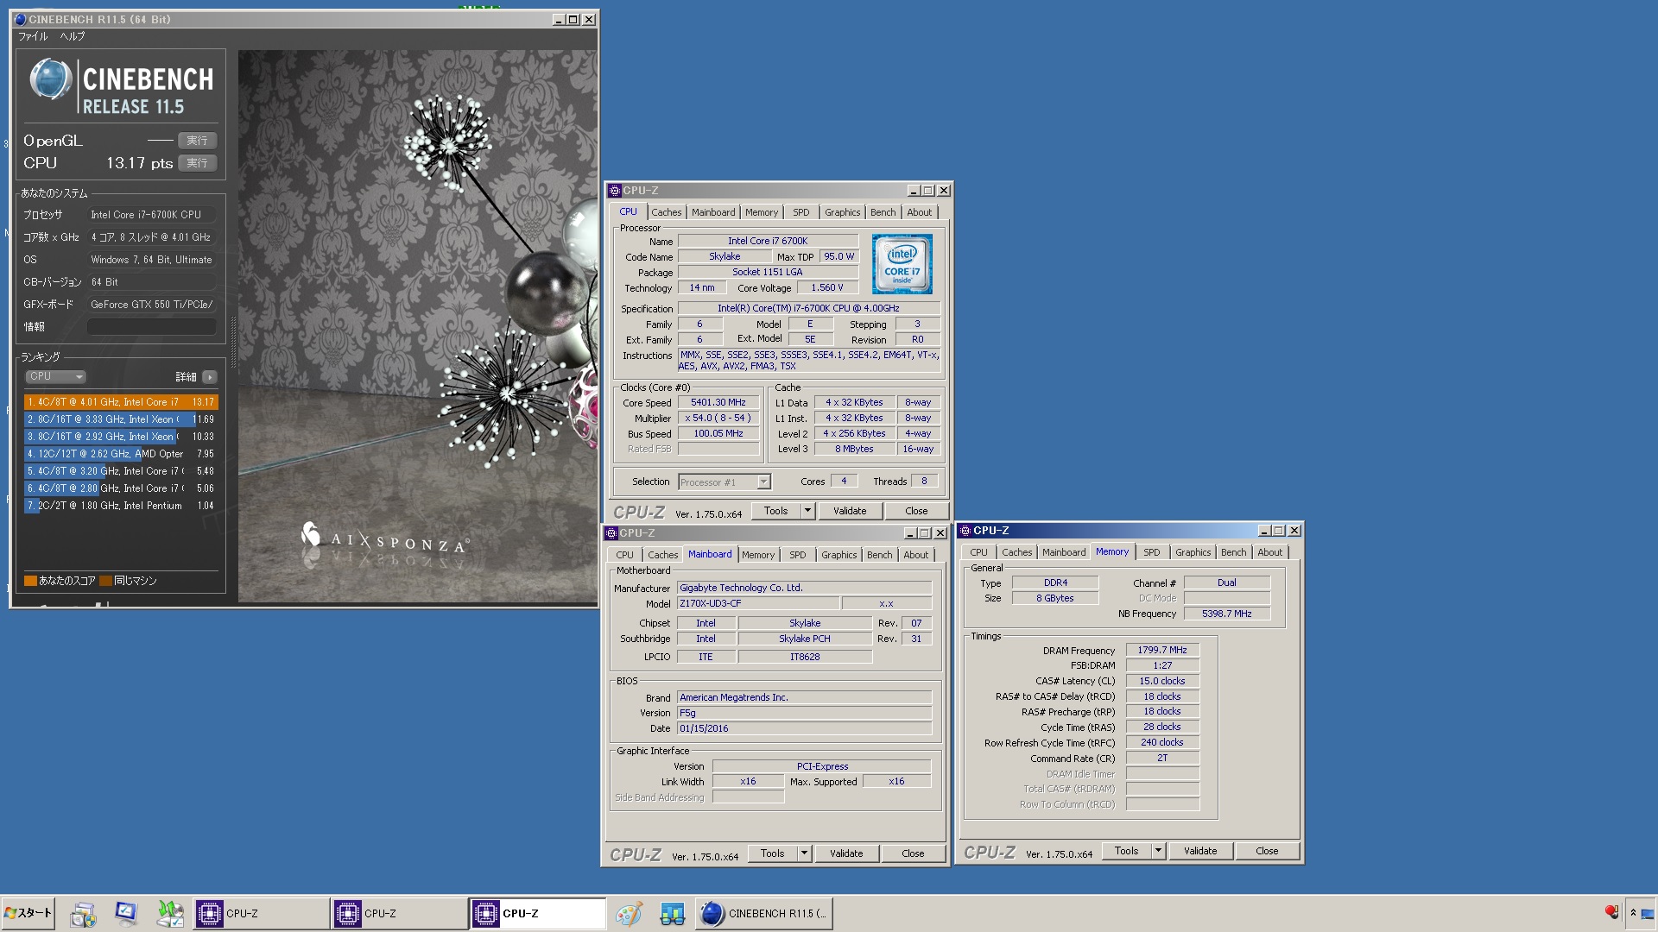Click the CAS# Latency 15.0 clocks value

point(1162,682)
